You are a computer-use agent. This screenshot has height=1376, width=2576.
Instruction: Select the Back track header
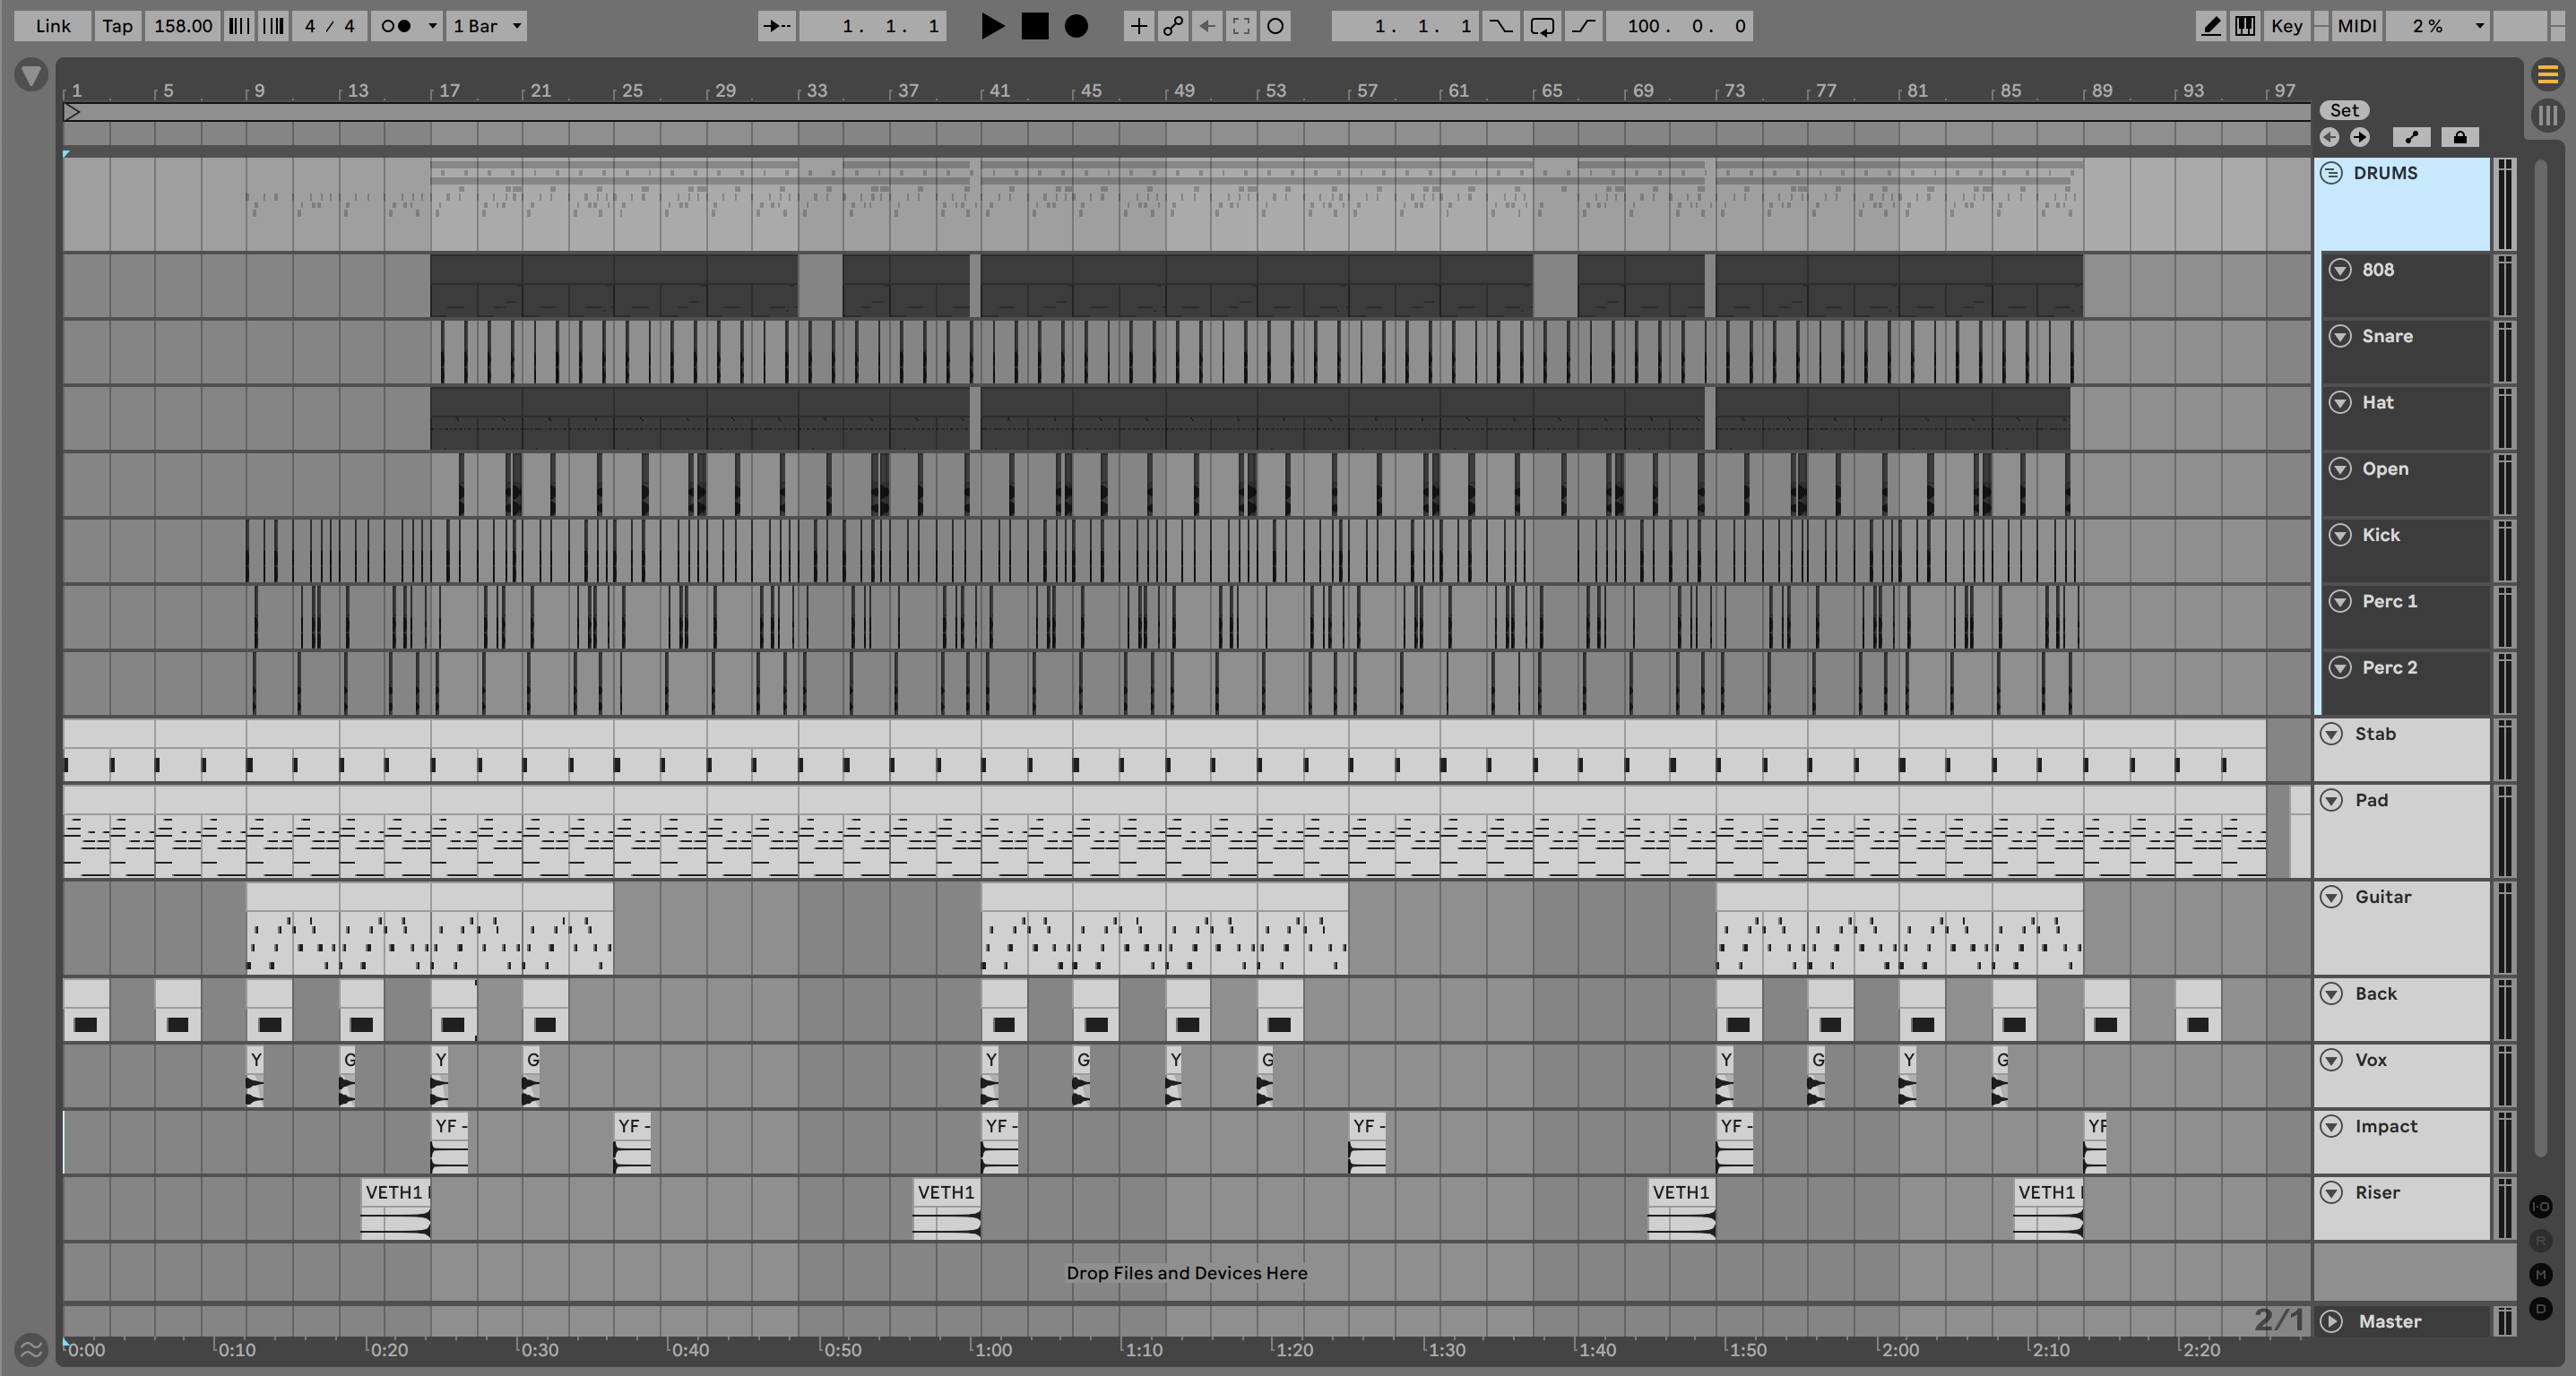(x=2401, y=1010)
